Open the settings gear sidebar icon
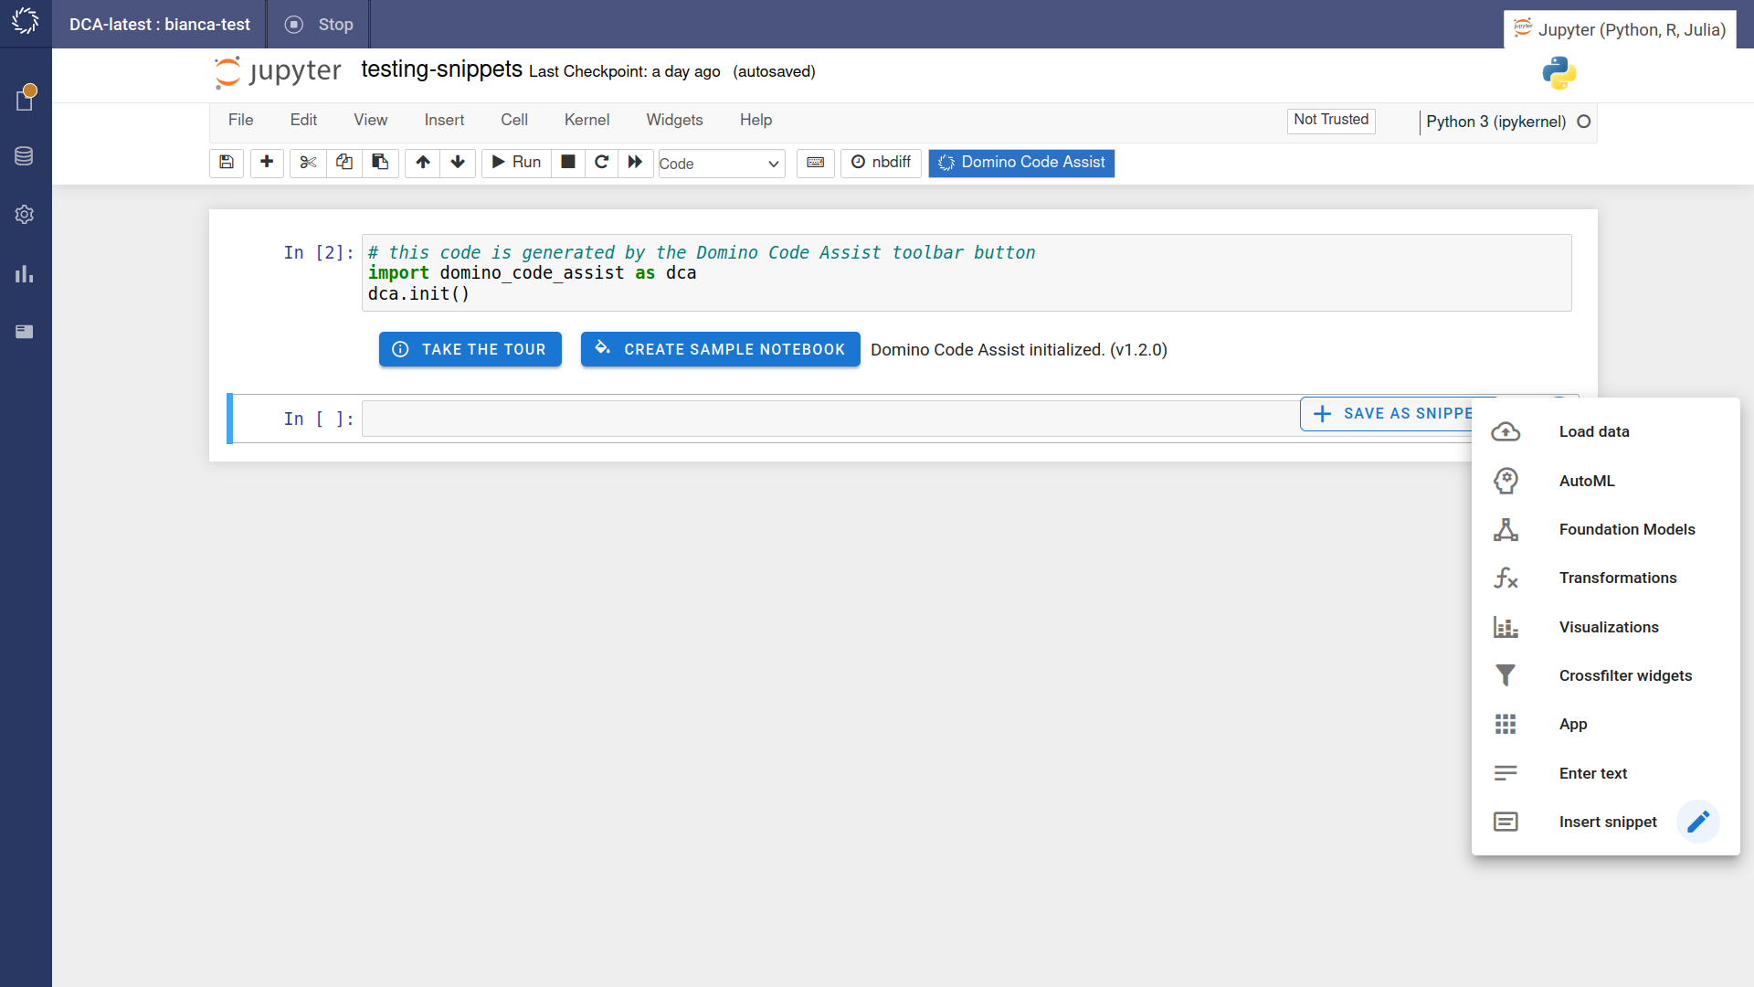The height and width of the screenshot is (987, 1754). click(25, 214)
